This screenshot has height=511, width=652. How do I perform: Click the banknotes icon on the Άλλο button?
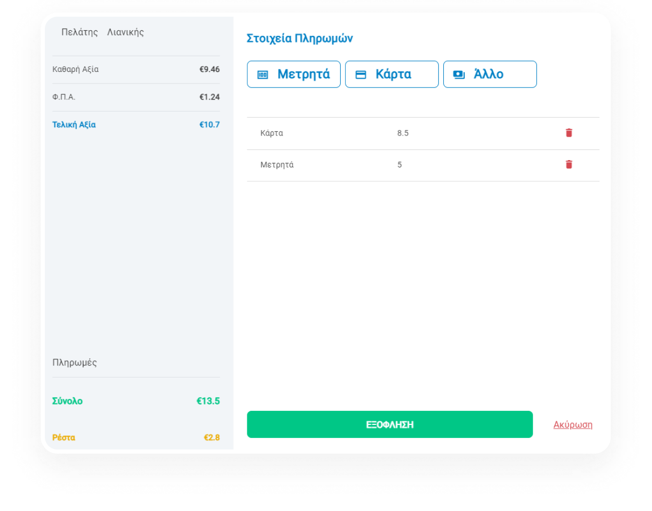point(458,75)
